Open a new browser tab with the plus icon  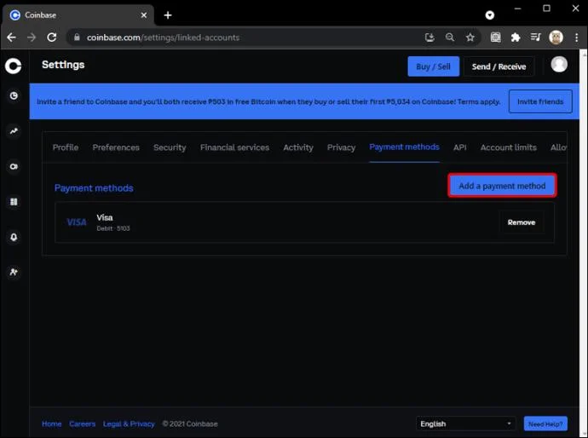[x=168, y=15]
